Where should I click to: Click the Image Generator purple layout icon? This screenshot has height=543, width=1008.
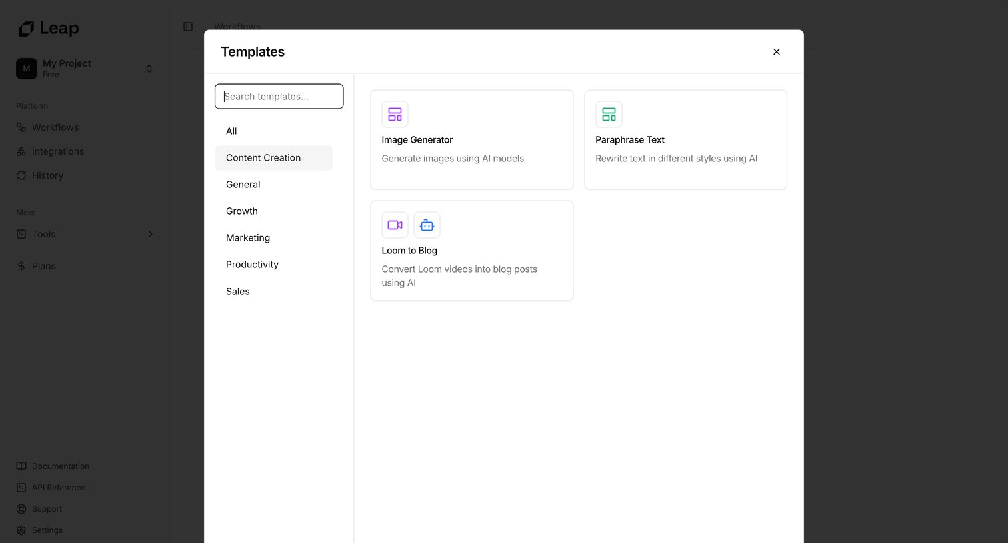click(395, 115)
